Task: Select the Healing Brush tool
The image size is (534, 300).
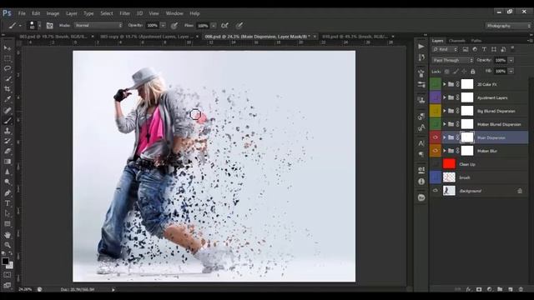Action: 8,110
